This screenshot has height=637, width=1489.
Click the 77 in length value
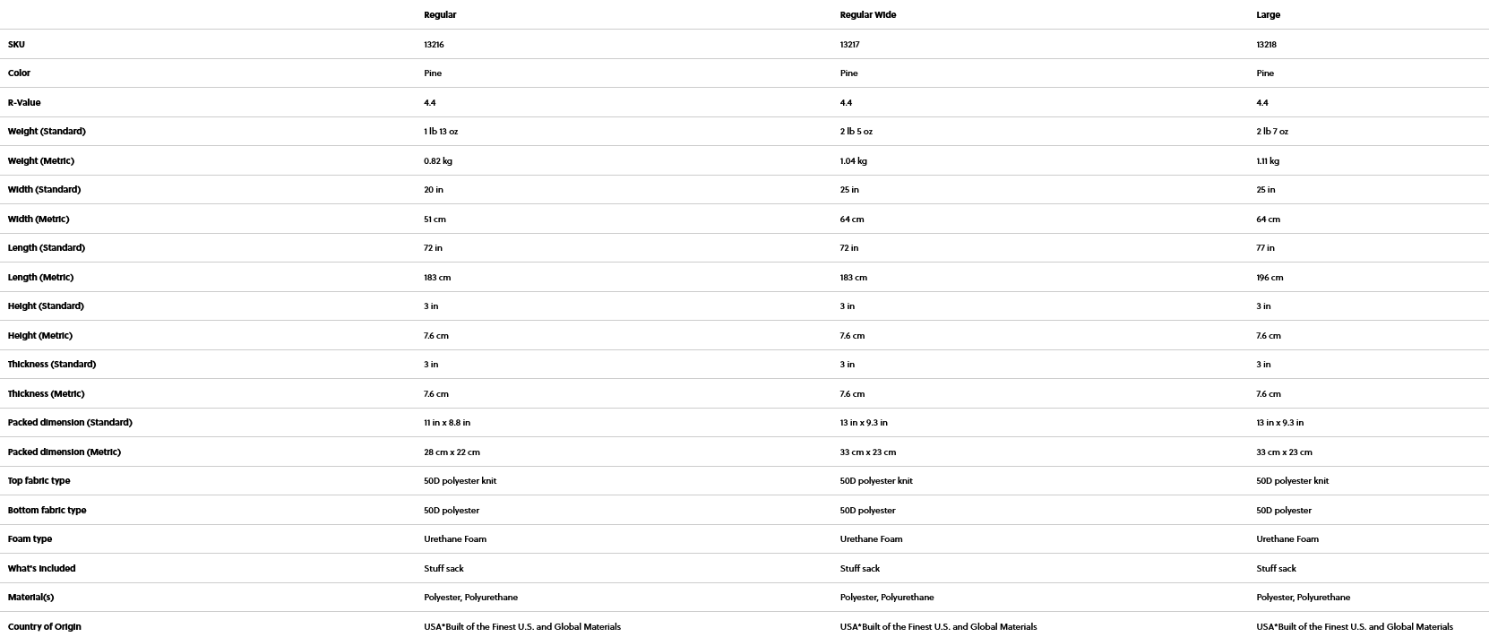(x=1265, y=248)
